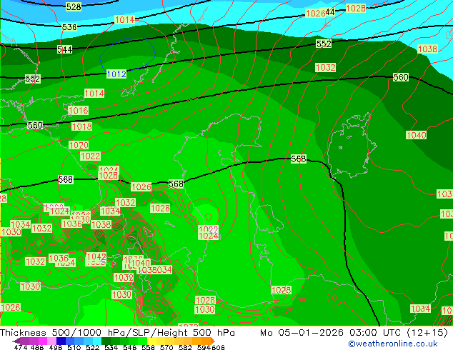
Task: Click the 510 legend value
Action: click(74, 347)
